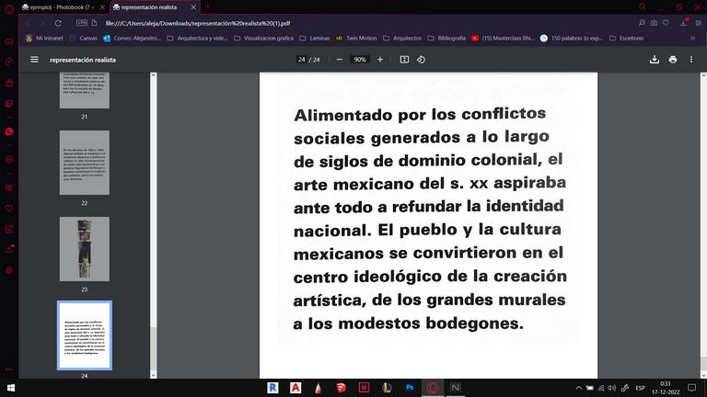Open the Windows notification center

click(691, 388)
